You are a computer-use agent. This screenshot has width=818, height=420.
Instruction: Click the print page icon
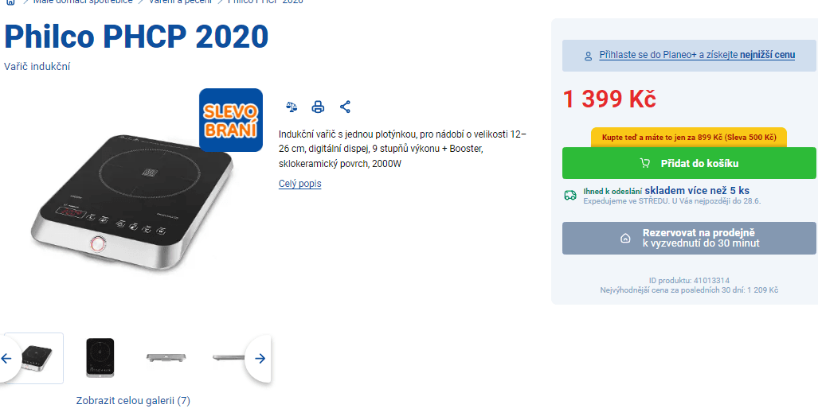tap(318, 107)
